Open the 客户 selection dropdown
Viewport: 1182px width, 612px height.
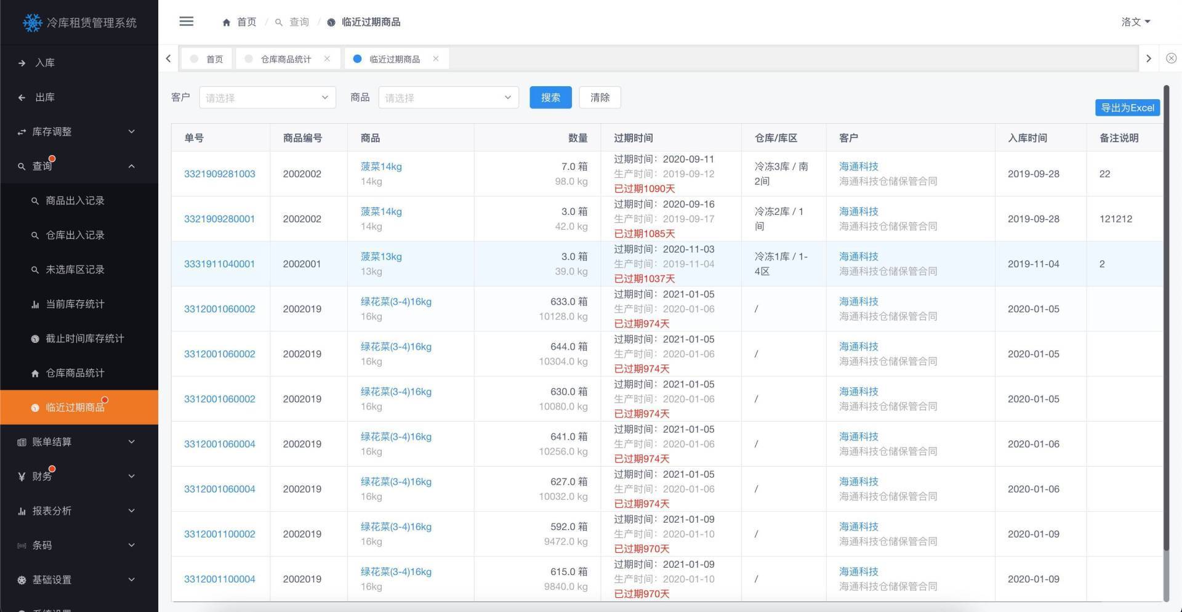(x=267, y=97)
